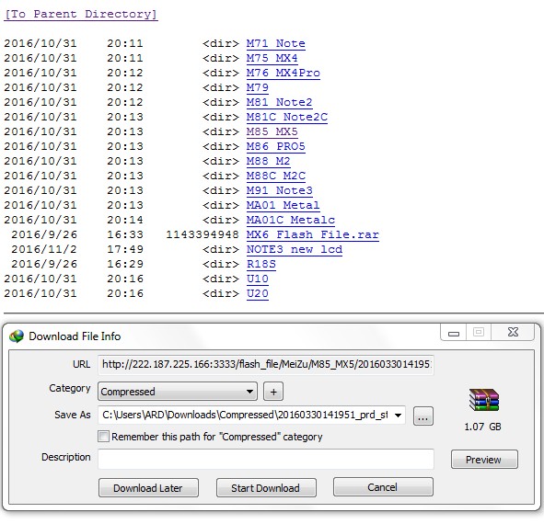
Task: Minimize the Download File Info dialog
Action: (454, 333)
